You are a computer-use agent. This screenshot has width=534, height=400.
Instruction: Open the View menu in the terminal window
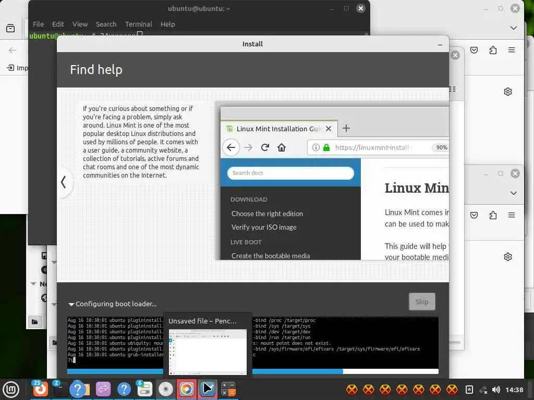pyautogui.click(x=80, y=24)
